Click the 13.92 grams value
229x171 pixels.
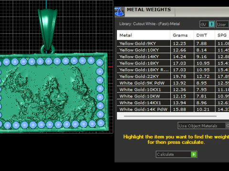pos(179,83)
